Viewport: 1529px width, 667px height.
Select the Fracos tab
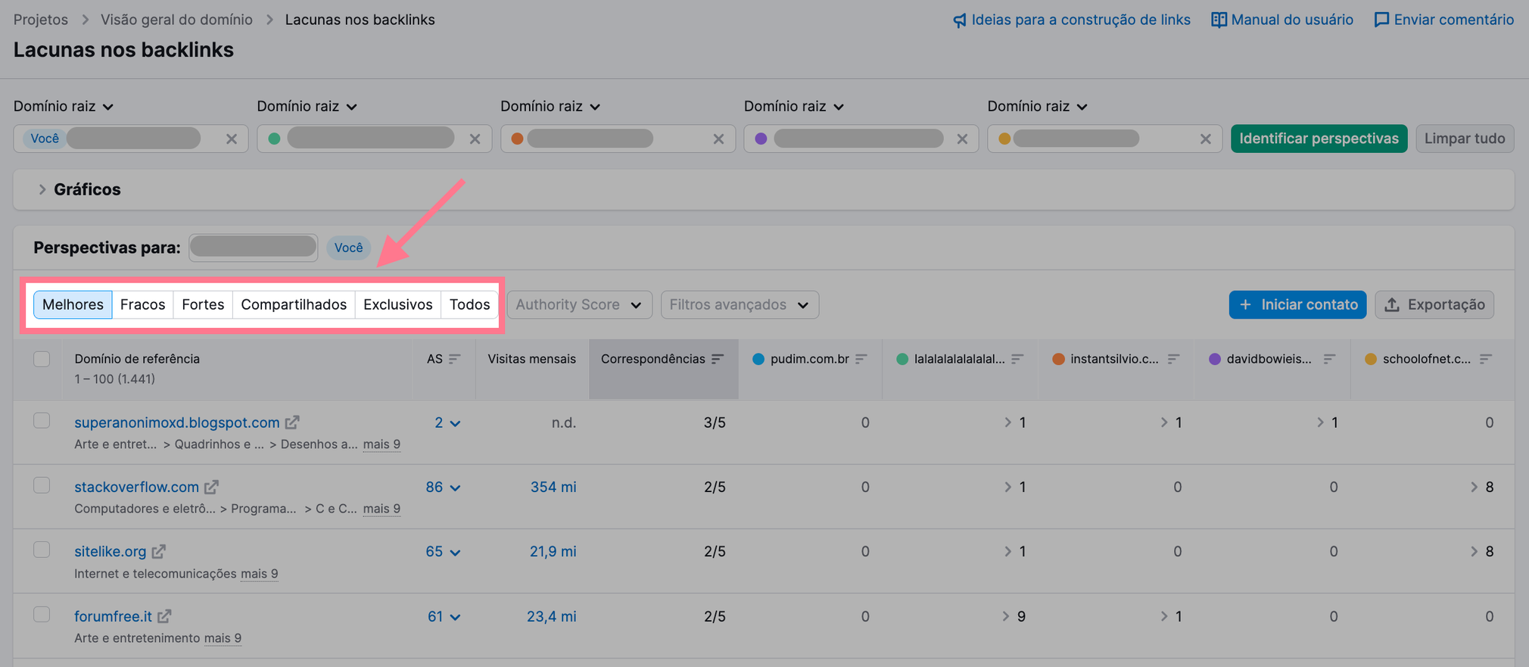[x=142, y=304]
